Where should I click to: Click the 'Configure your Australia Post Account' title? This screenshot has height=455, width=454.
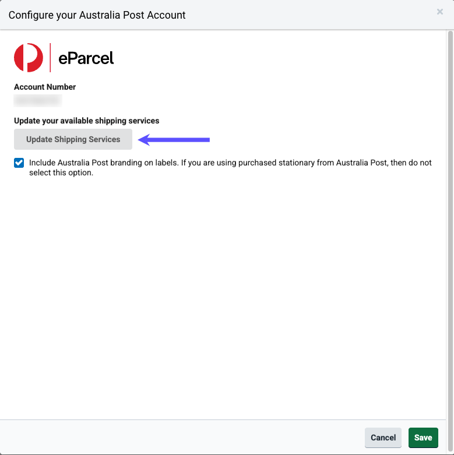pyautogui.click(x=97, y=15)
